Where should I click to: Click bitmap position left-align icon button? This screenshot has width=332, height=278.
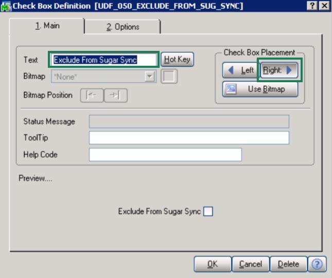(x=92, y=96)
